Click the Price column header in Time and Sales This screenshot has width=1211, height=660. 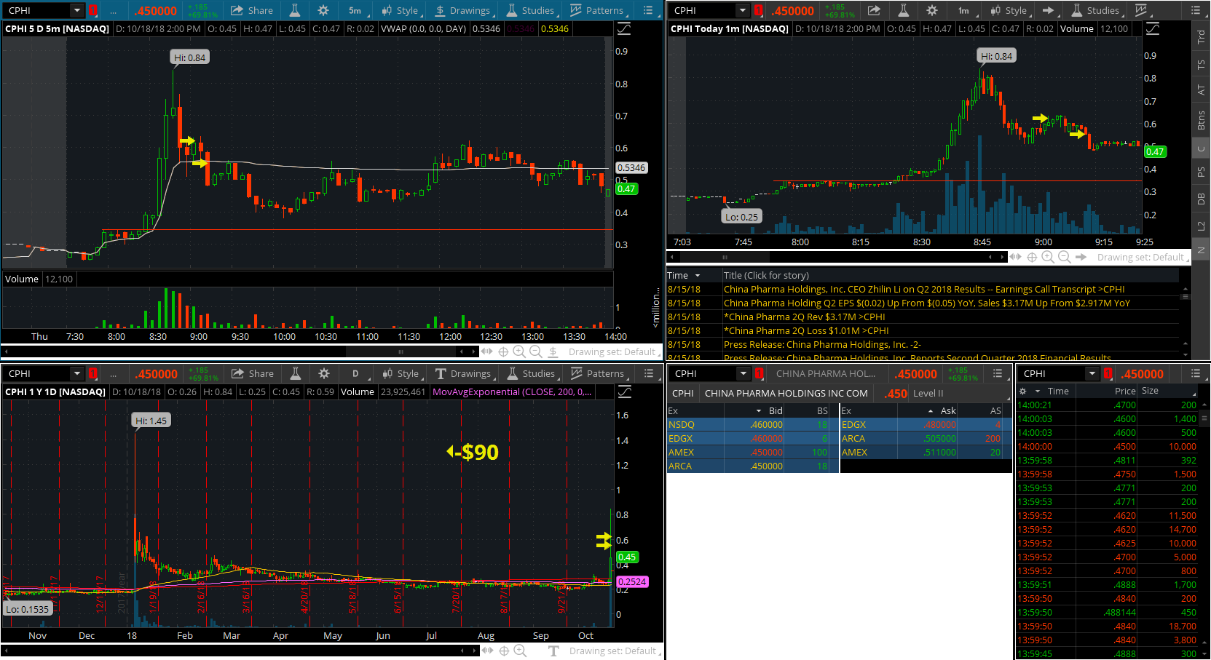click(x=1125, y=391)
